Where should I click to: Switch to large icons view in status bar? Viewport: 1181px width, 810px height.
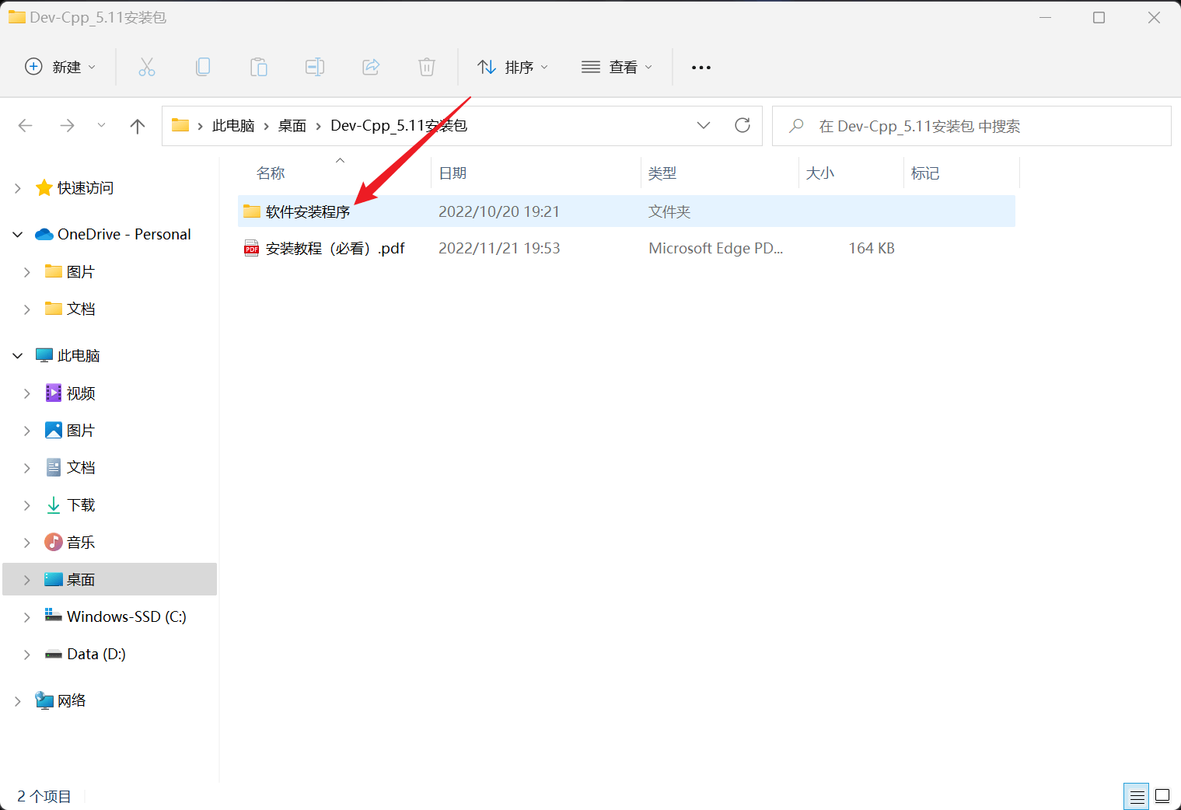pos(1162,796)
